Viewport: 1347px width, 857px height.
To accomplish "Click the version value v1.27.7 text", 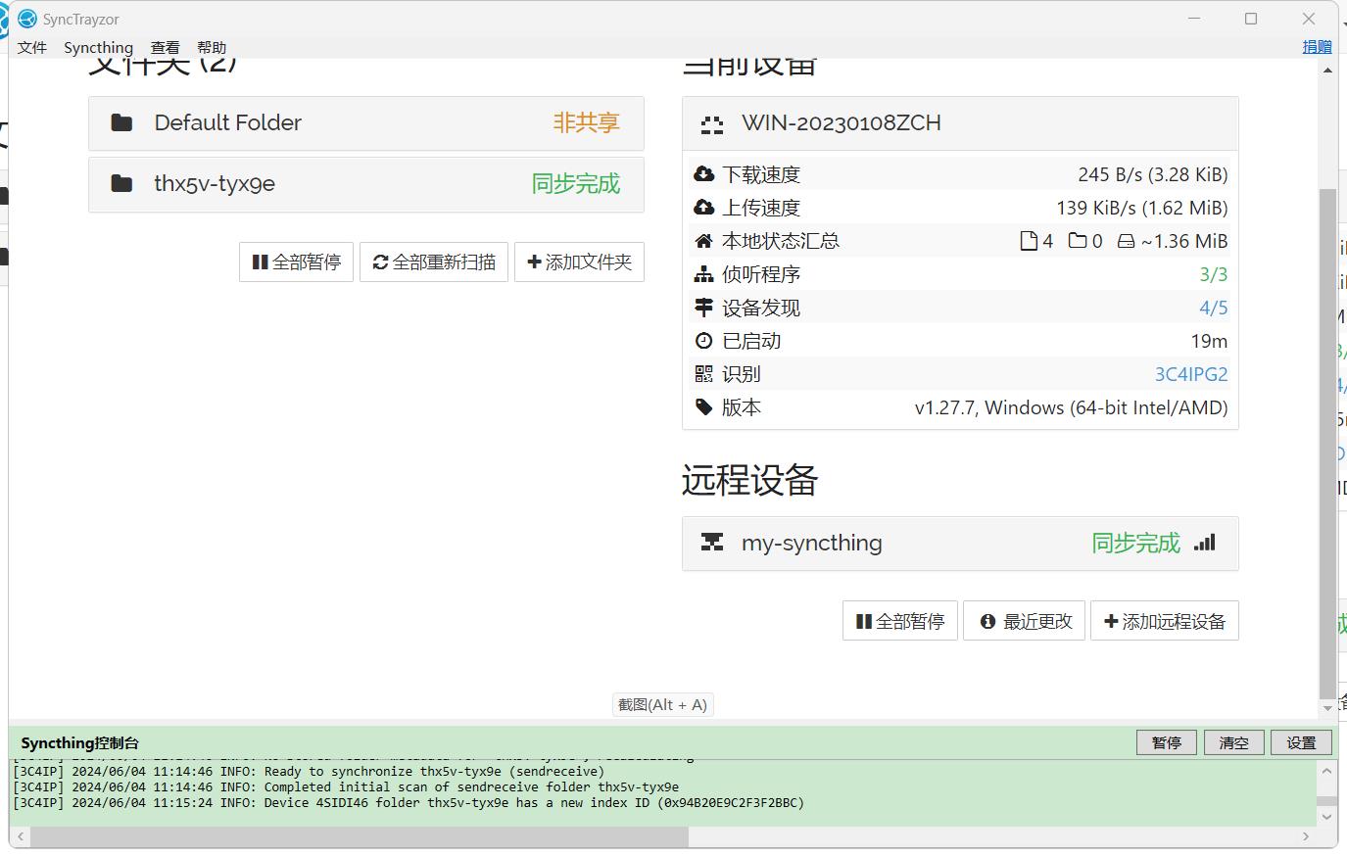I will tap(1072, 407).
